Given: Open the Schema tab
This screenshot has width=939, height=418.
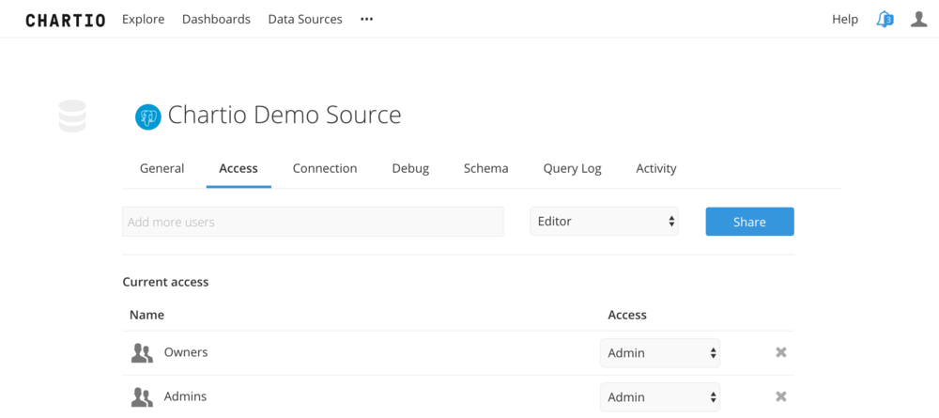Looking at the screenshot, I should [x=485, y=168].
